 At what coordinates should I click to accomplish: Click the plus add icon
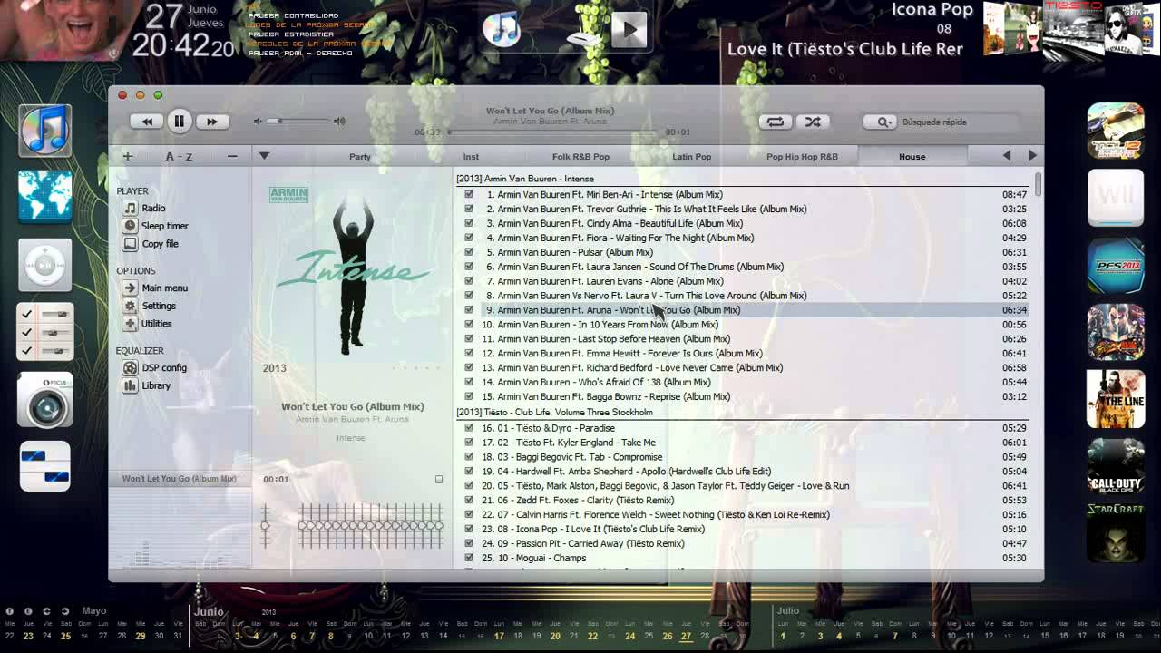pyautogui.click(x=128, y=156)
